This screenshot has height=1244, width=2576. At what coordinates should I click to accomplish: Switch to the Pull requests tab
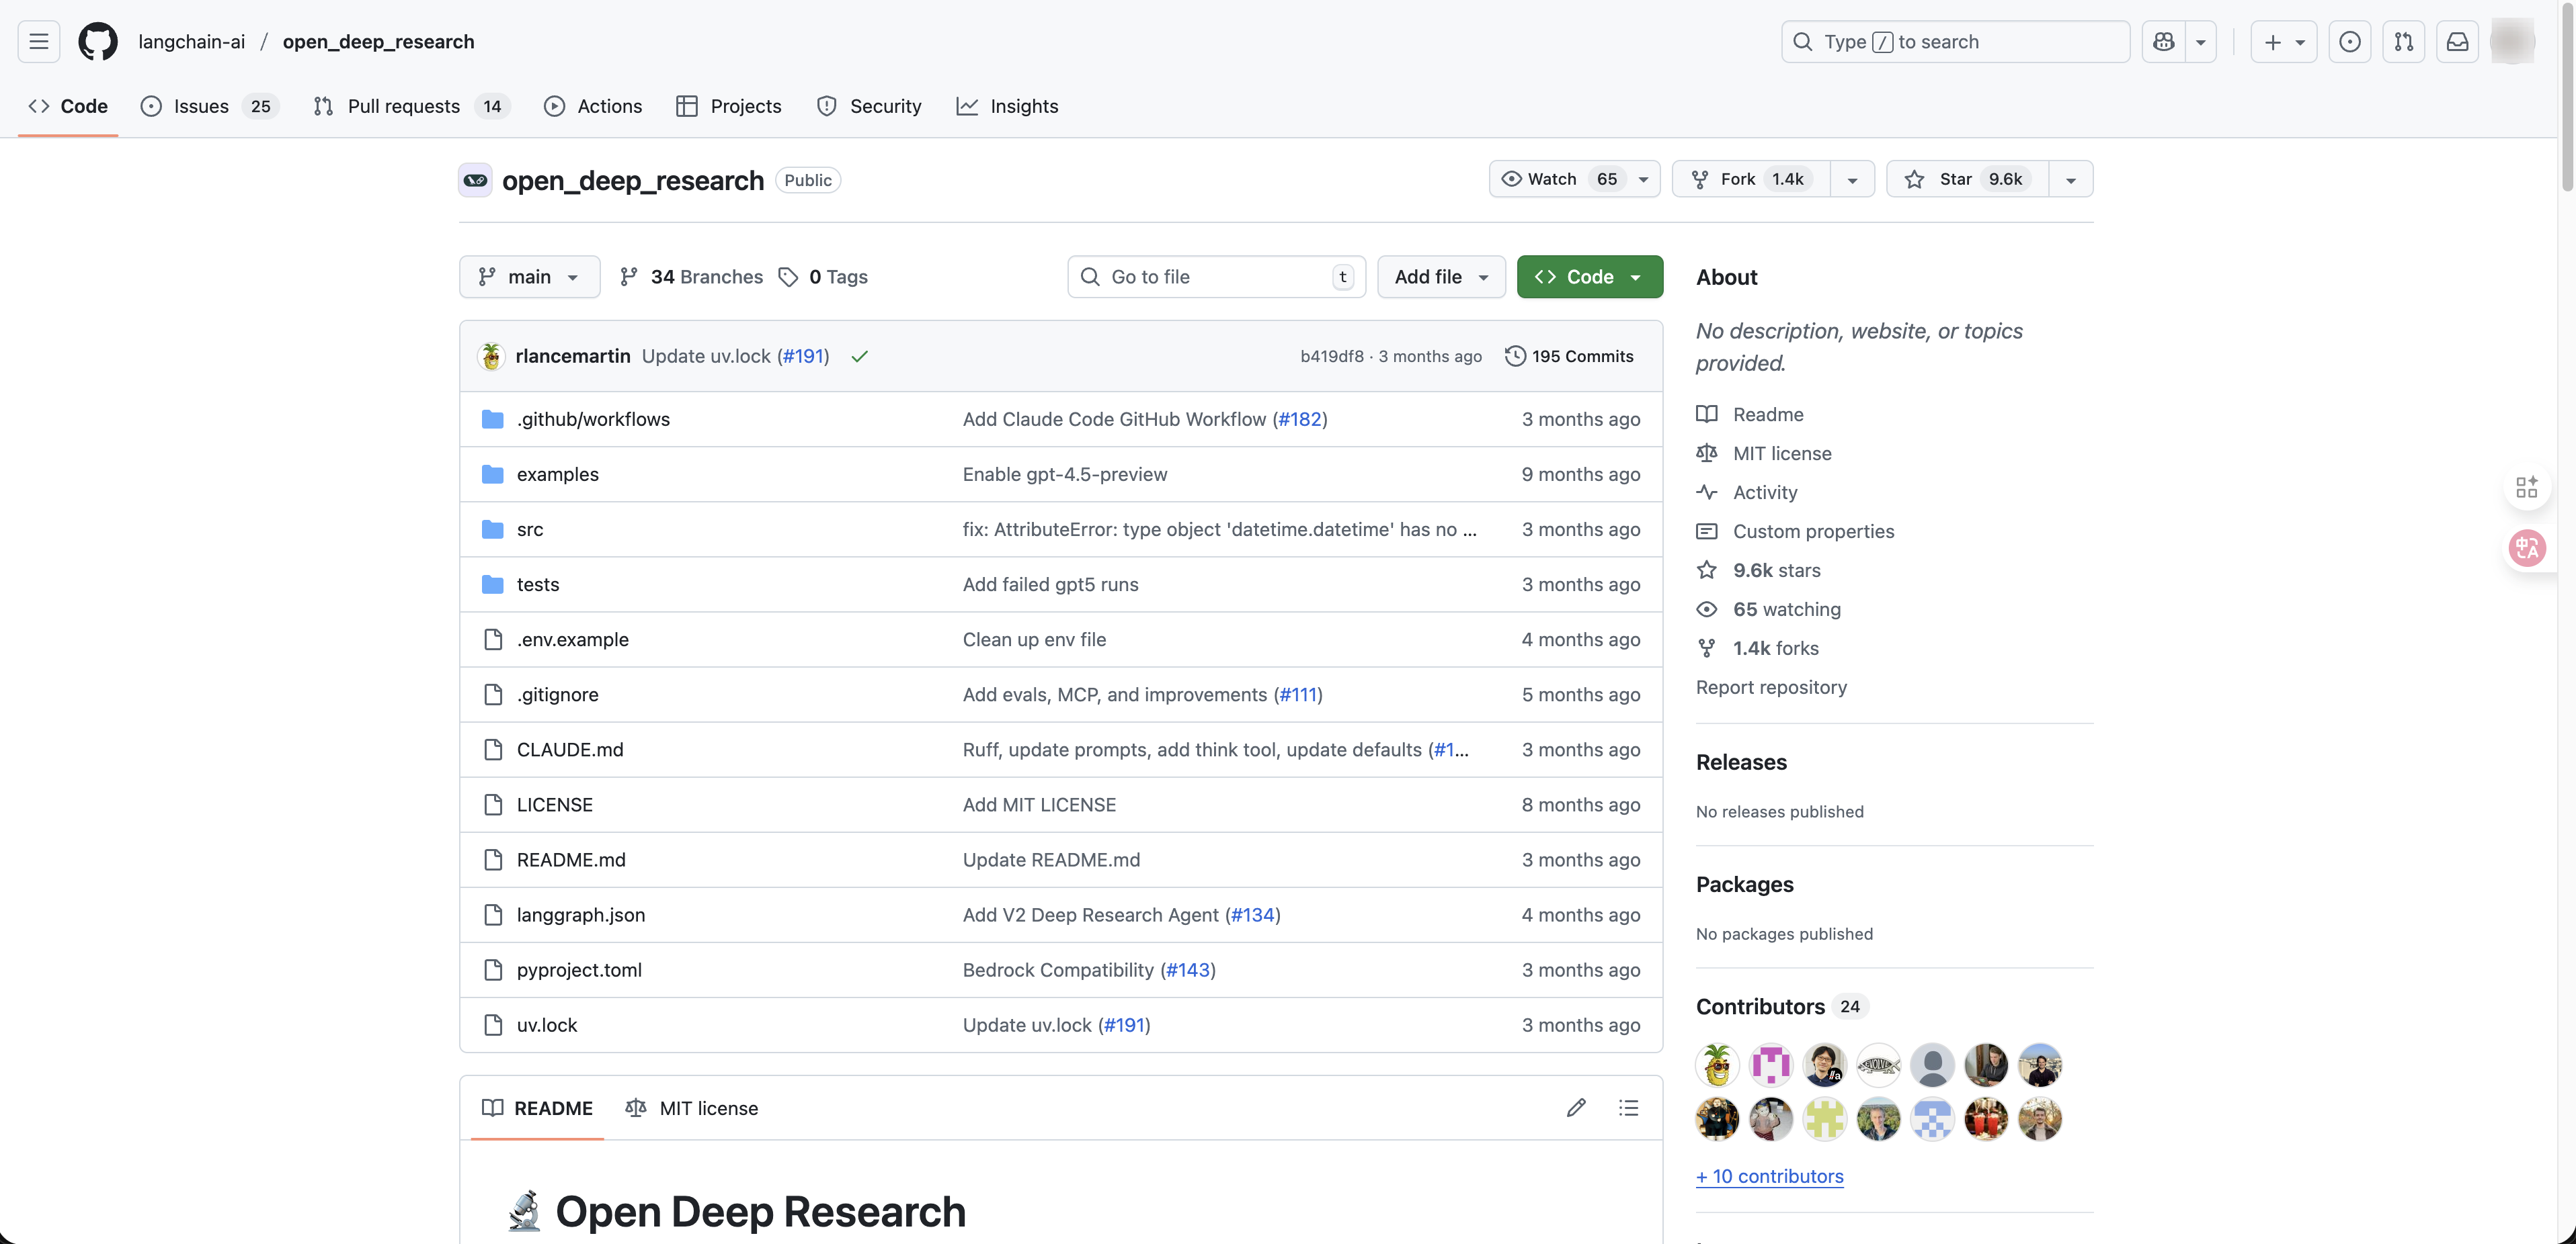click(412, 106)
